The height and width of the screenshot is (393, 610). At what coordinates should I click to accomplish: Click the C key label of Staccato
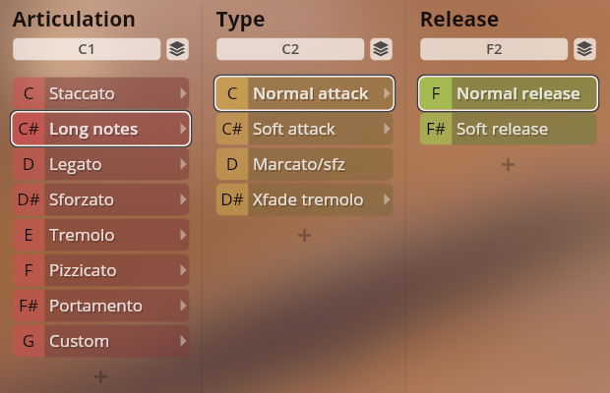[x=29, y=93]
